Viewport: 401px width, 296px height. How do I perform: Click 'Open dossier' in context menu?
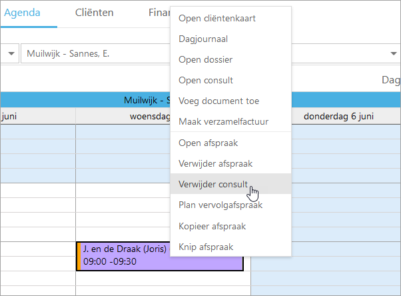tap(205, 60)
